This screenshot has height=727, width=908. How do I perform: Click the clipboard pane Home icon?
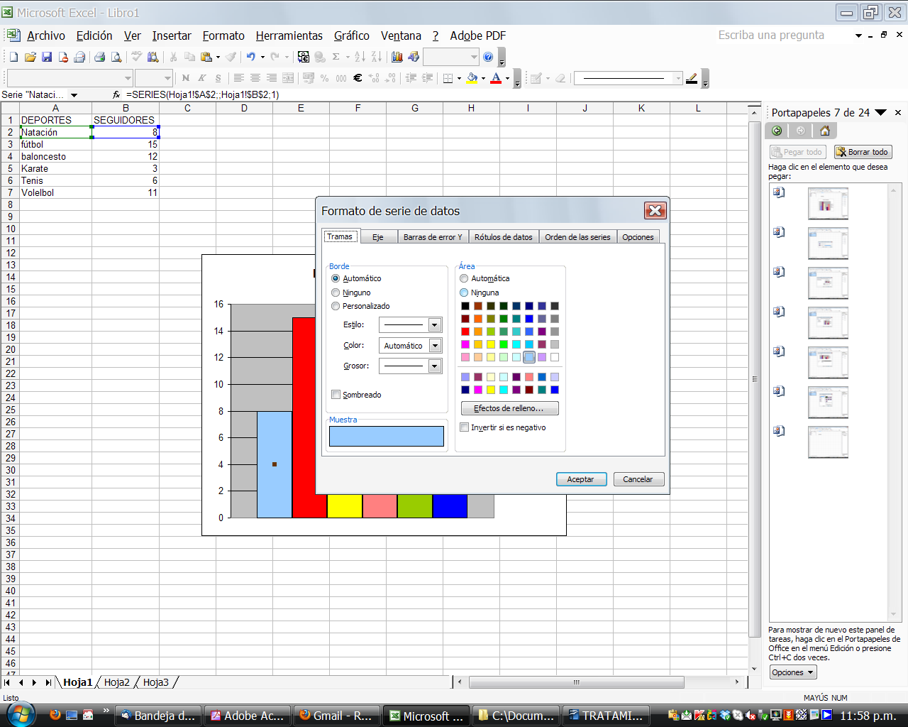click(x=824, y=131)
